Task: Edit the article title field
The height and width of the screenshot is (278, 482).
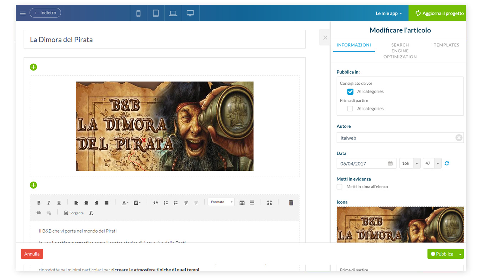Action: (165, 39)
